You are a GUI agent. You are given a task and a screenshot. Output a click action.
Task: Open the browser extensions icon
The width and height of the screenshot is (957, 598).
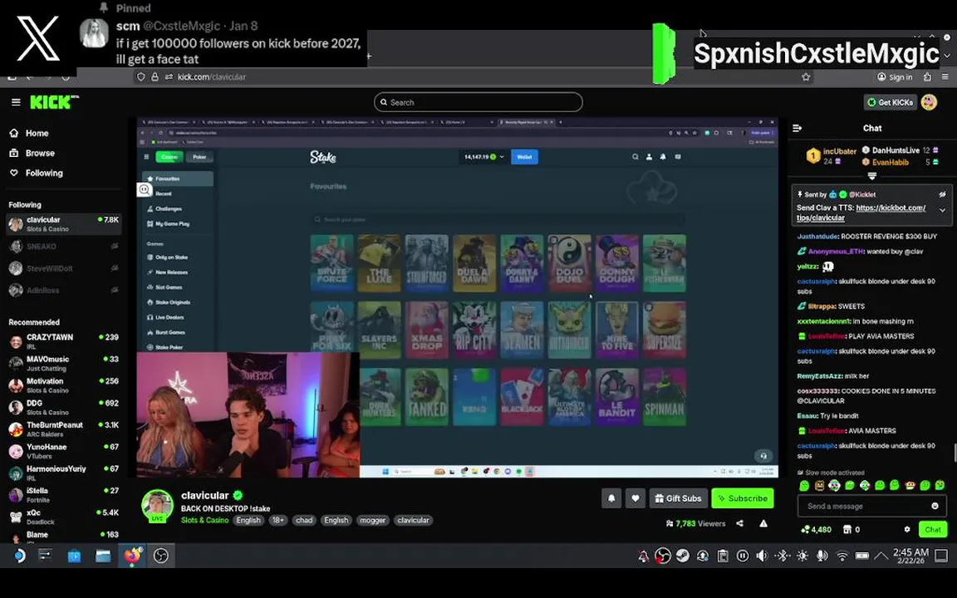927,77
